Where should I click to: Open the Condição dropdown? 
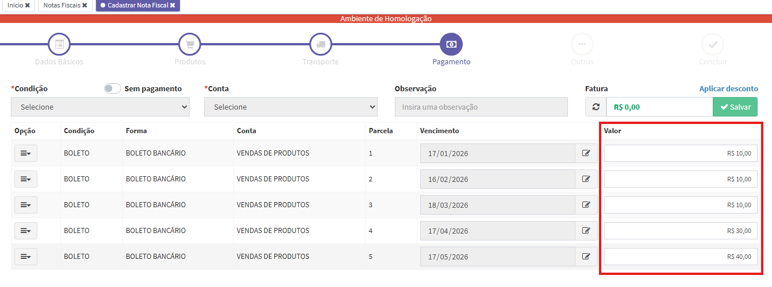click(x=100, y=107)
